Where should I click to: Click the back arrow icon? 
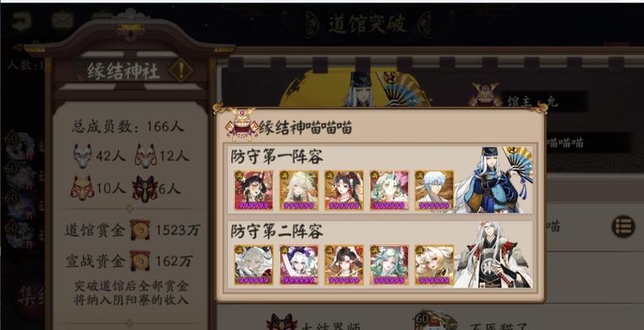[21, 21]
